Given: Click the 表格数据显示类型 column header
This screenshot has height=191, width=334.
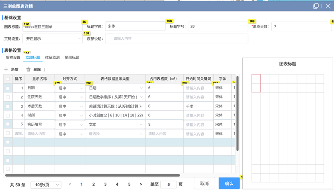Looking at the screenshot, I should (x=115, y=79).
